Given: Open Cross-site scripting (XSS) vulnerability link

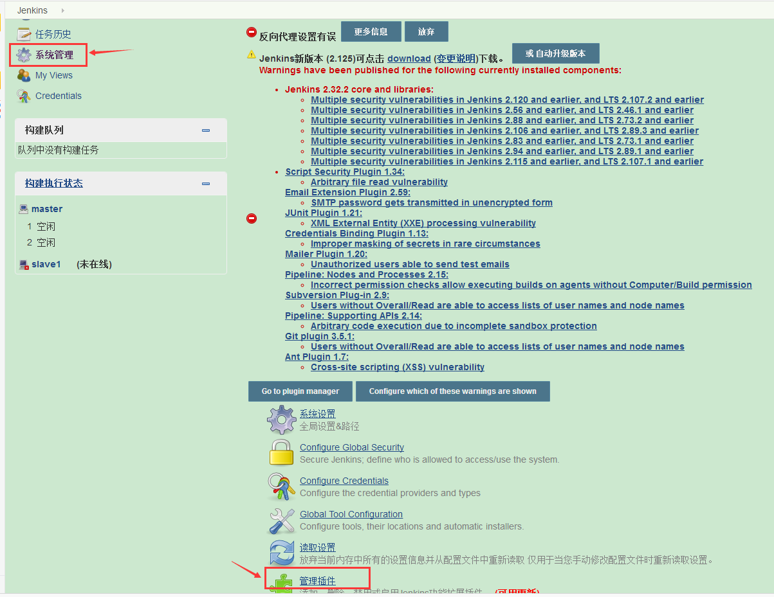Looking at the screenshot, I should click(398, 367).
